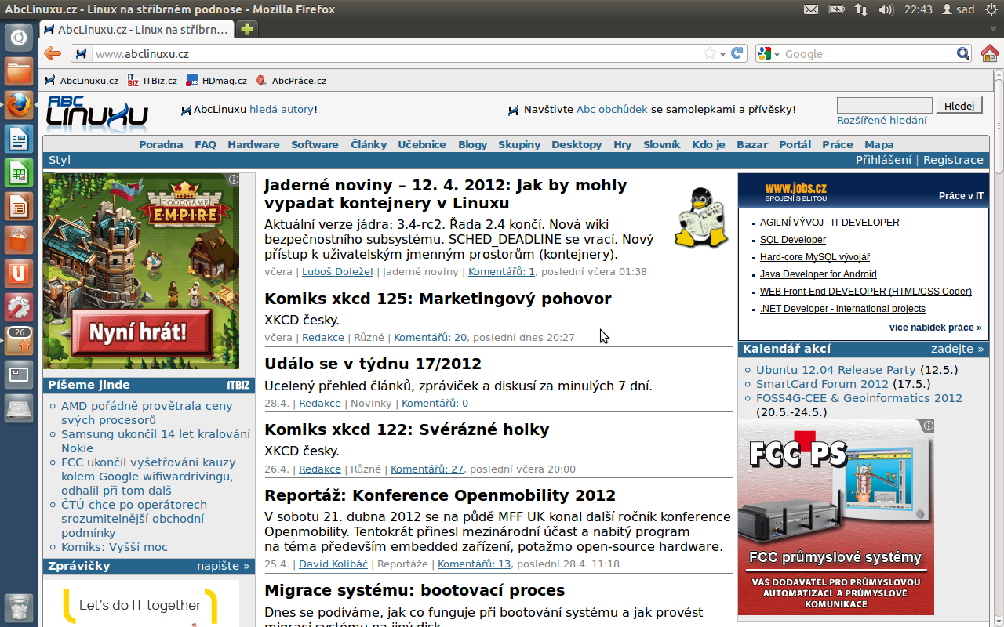1004x627 pixels.
Task: Open Ubuntu Software Center in launcher
Action: pos(19,240)
